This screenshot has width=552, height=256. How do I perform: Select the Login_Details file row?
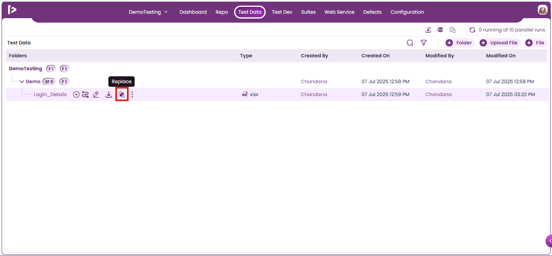click(277, 94)
